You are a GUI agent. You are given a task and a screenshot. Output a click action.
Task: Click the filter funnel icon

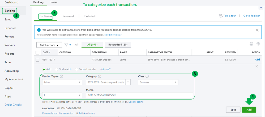click(x=66, y=45)
